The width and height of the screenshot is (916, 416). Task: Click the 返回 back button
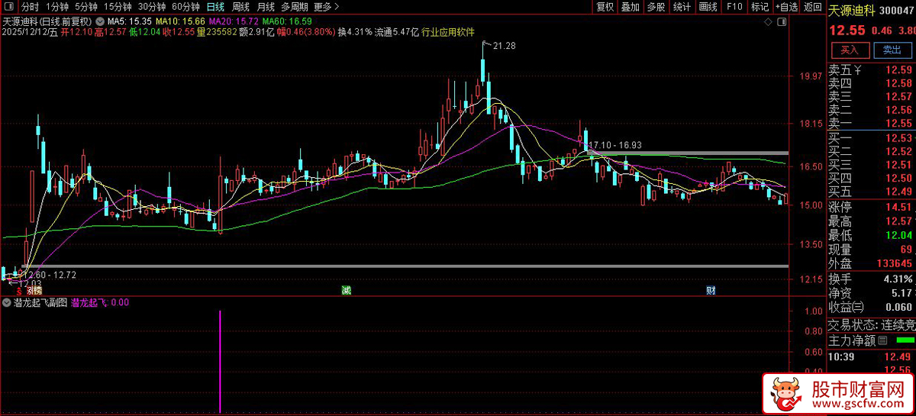(x=813, y=7)
